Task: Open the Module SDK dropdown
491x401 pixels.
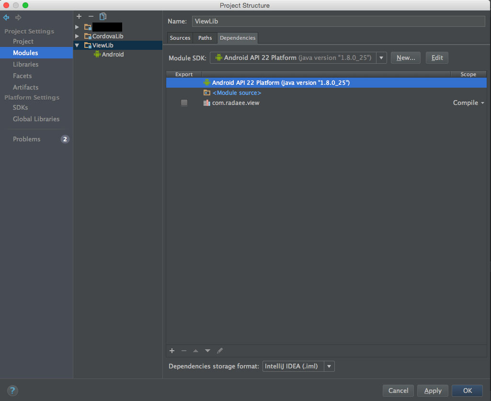Action: click(381, 57)
